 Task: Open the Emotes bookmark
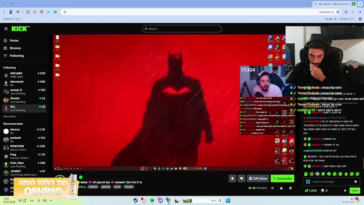coord(331,19)
